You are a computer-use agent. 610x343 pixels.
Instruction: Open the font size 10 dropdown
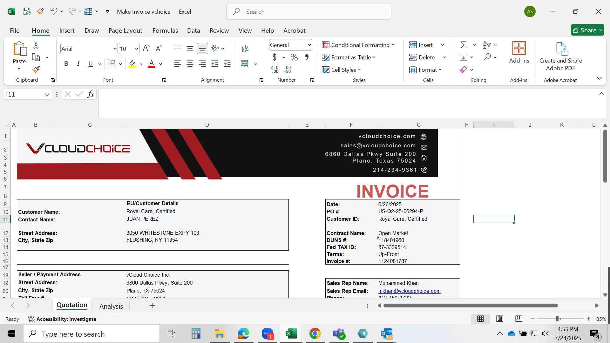coord(137,49)
